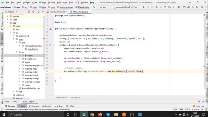Click the MainActivity breadcrumb in the navigation bar
This screenshot has height=117, width=208.
point(82,7)
